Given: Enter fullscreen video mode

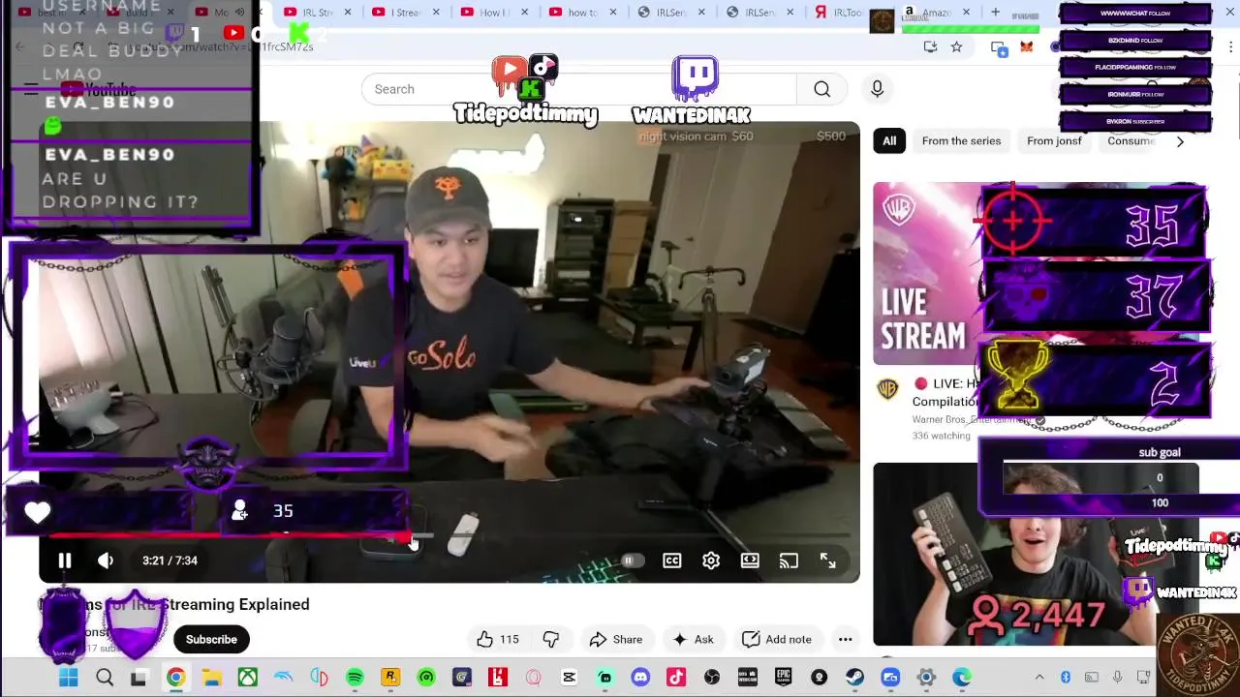Looking at the screenshot, I should tap(828, 561).
